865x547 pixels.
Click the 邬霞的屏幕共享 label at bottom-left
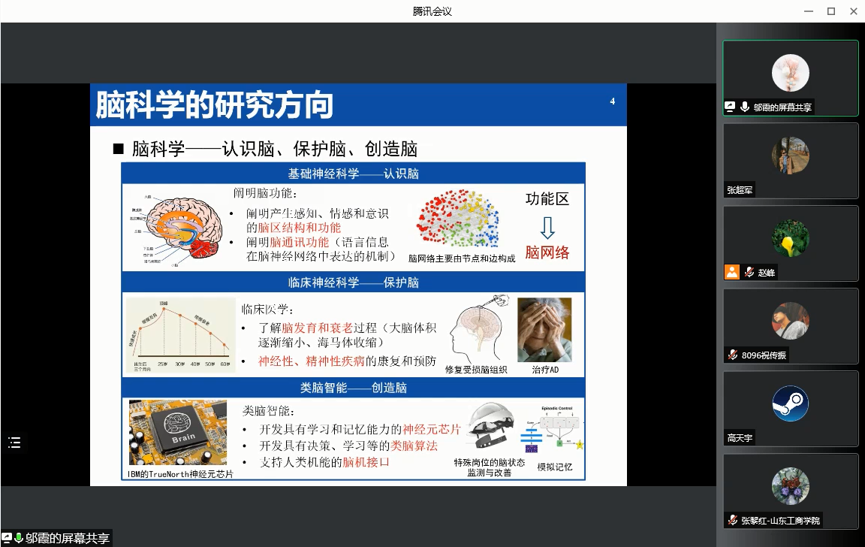click(x=68, y=538)
